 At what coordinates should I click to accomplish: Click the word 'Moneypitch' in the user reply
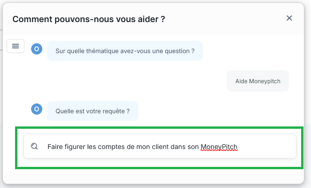tap(264, 81)
